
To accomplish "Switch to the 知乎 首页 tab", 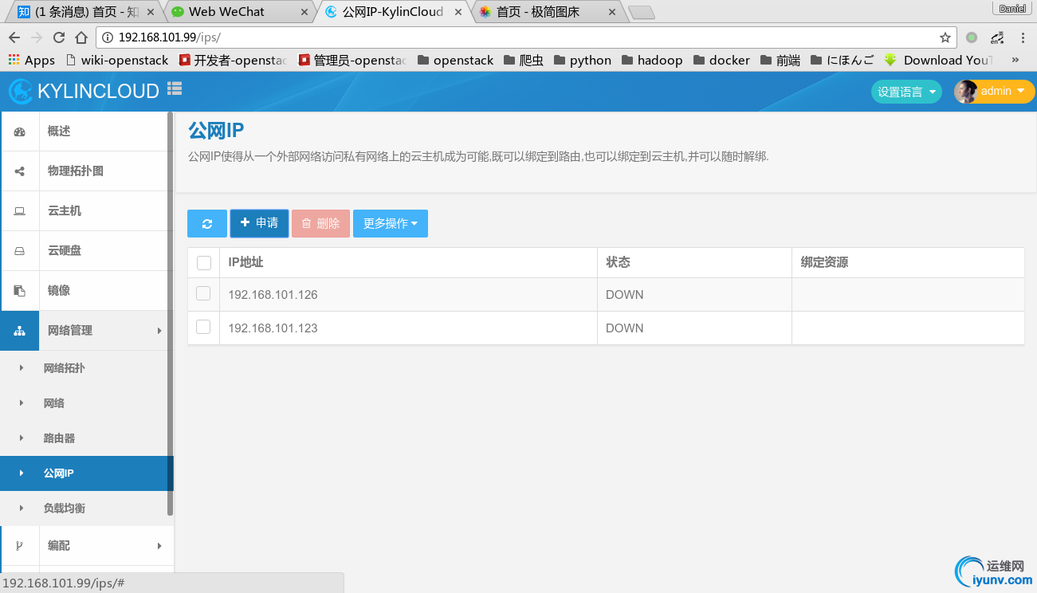I will click(x=85, y=12).
